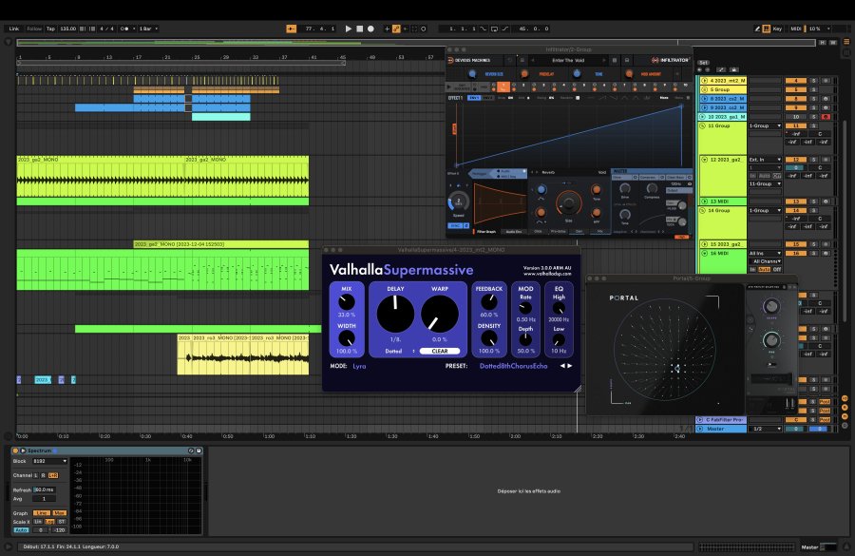Toggle the orange Follow playback icon

coord(292,29)
